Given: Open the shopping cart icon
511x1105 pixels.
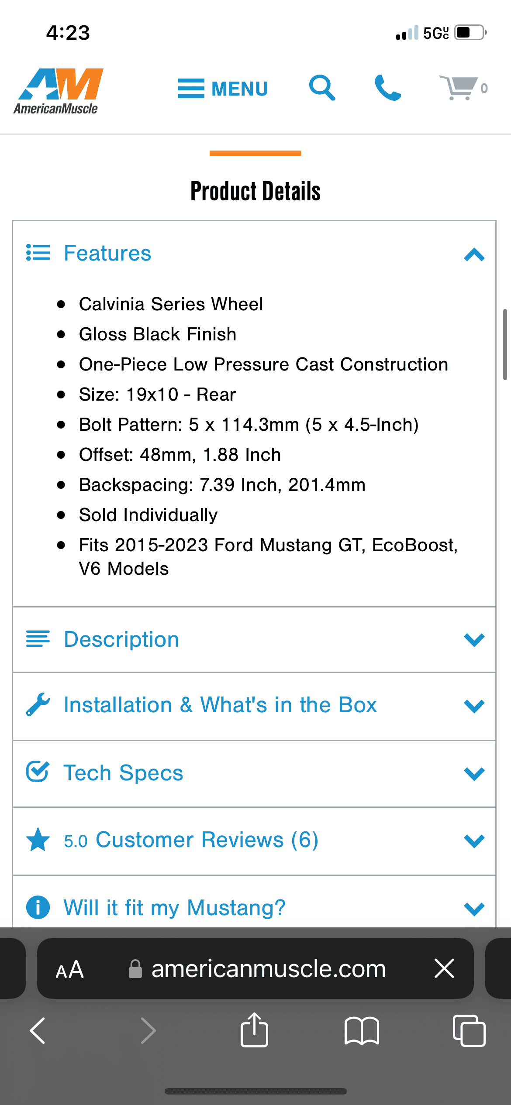Looking at the screenshot, I should [463, 88].
